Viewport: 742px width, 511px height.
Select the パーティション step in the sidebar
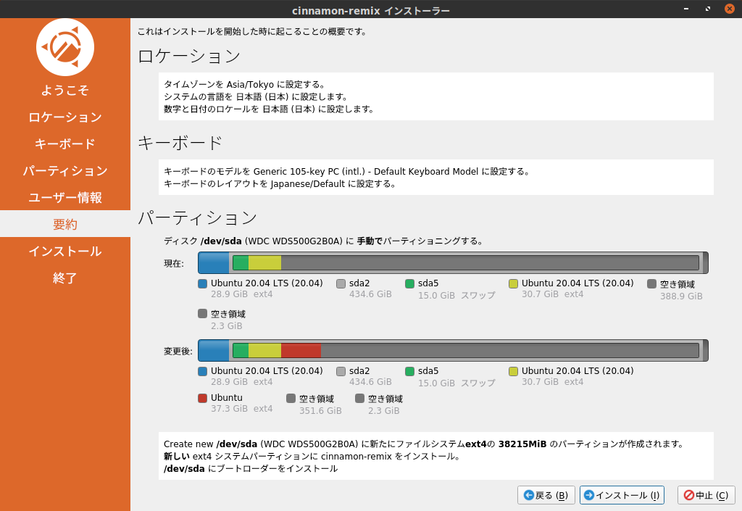coord(65,171)
